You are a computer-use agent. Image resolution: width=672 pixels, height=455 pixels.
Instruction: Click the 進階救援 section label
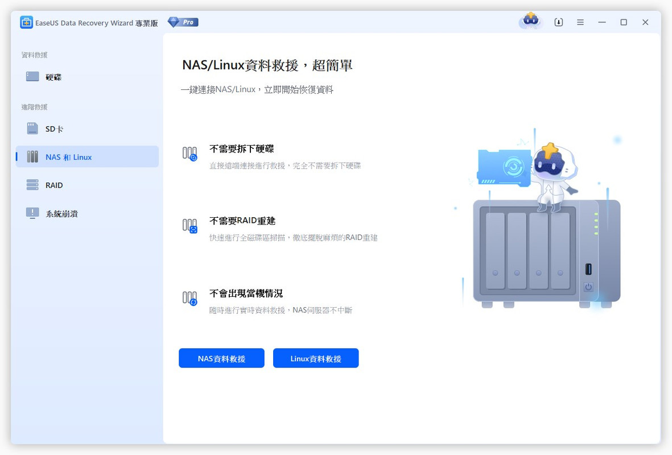pos(35,107)
